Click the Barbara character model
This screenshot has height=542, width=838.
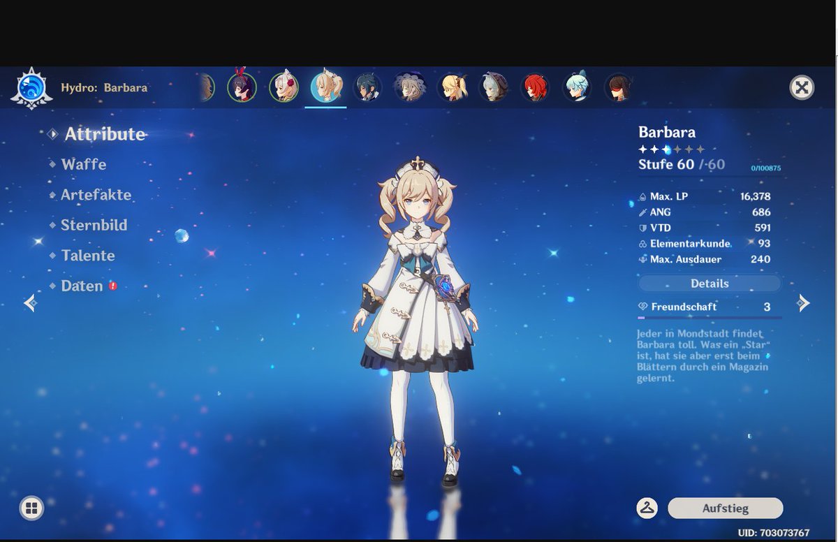pos(417,321)
